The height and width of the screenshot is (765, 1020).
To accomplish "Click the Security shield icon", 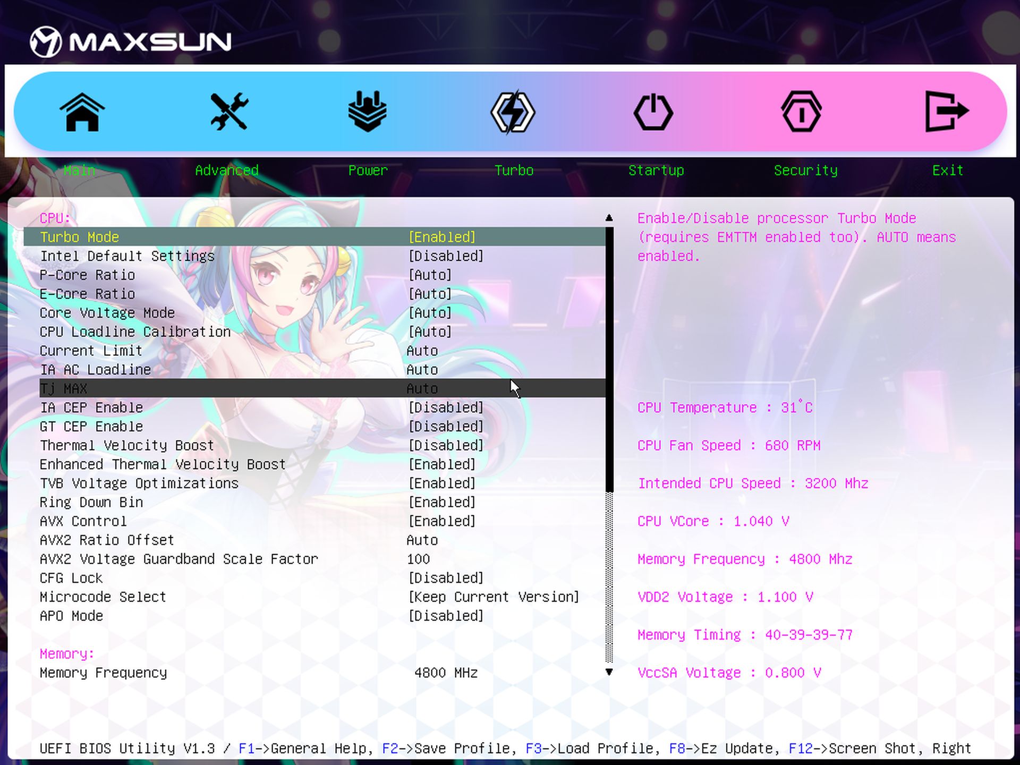I will point(801,112).
